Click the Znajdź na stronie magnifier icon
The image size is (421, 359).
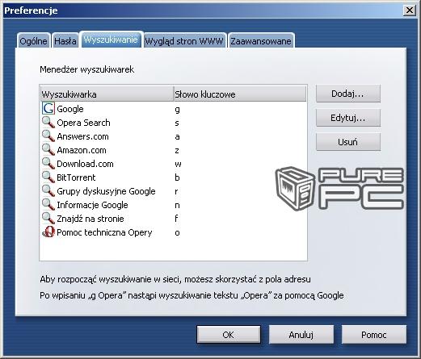tap(48, 219)
